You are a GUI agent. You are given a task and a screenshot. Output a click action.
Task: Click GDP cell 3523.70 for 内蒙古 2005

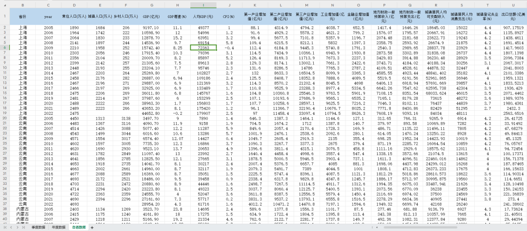point(152,209)
